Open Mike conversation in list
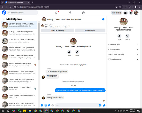Screen dimensions: 142x113 click(19, 105)
